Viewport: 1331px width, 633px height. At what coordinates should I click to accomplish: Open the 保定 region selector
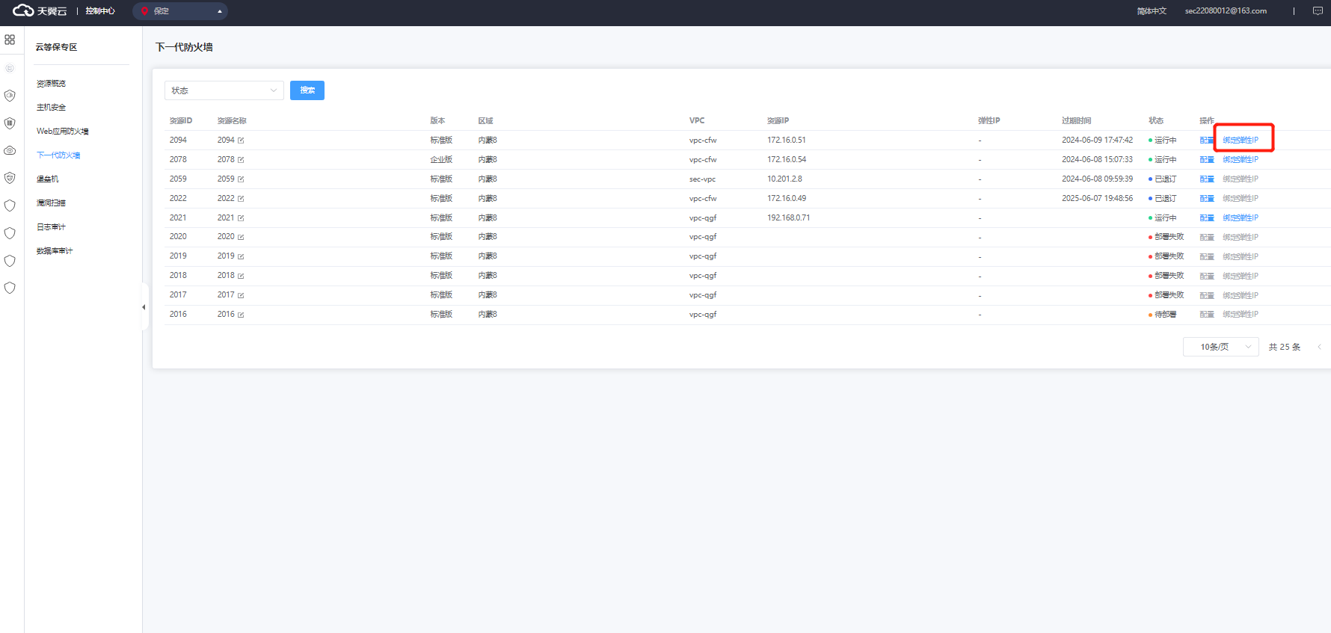(x=180, y=11)
